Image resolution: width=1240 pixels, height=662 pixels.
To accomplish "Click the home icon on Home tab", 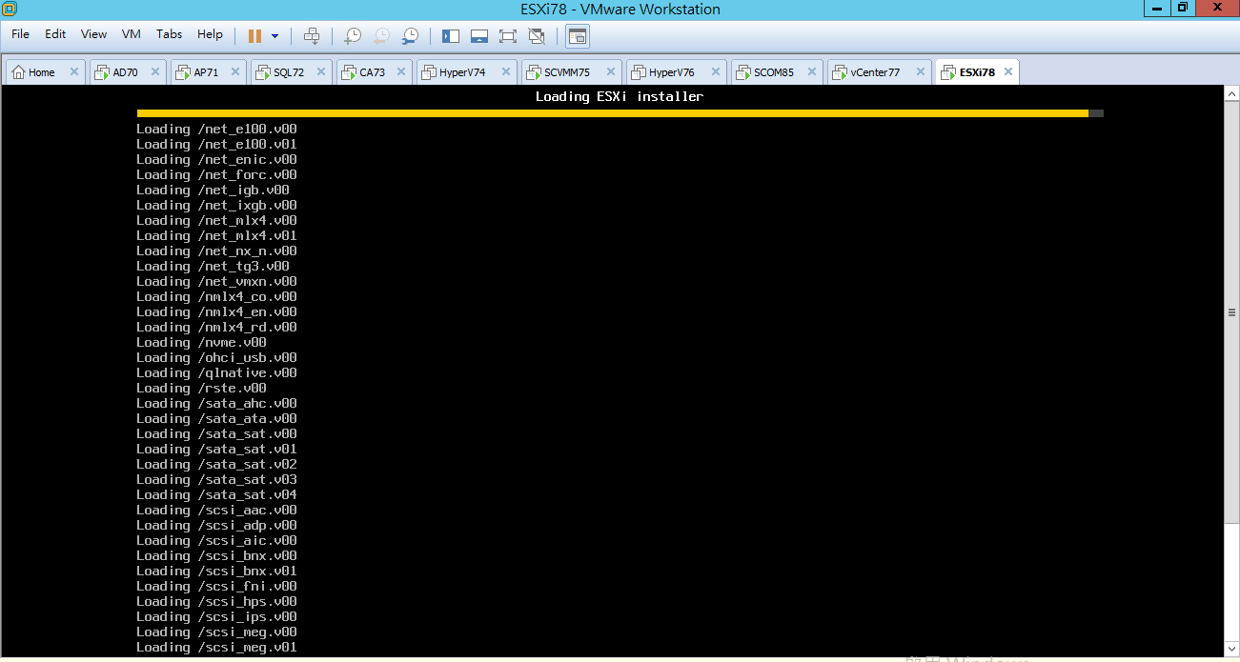I will tap(18, 72).
